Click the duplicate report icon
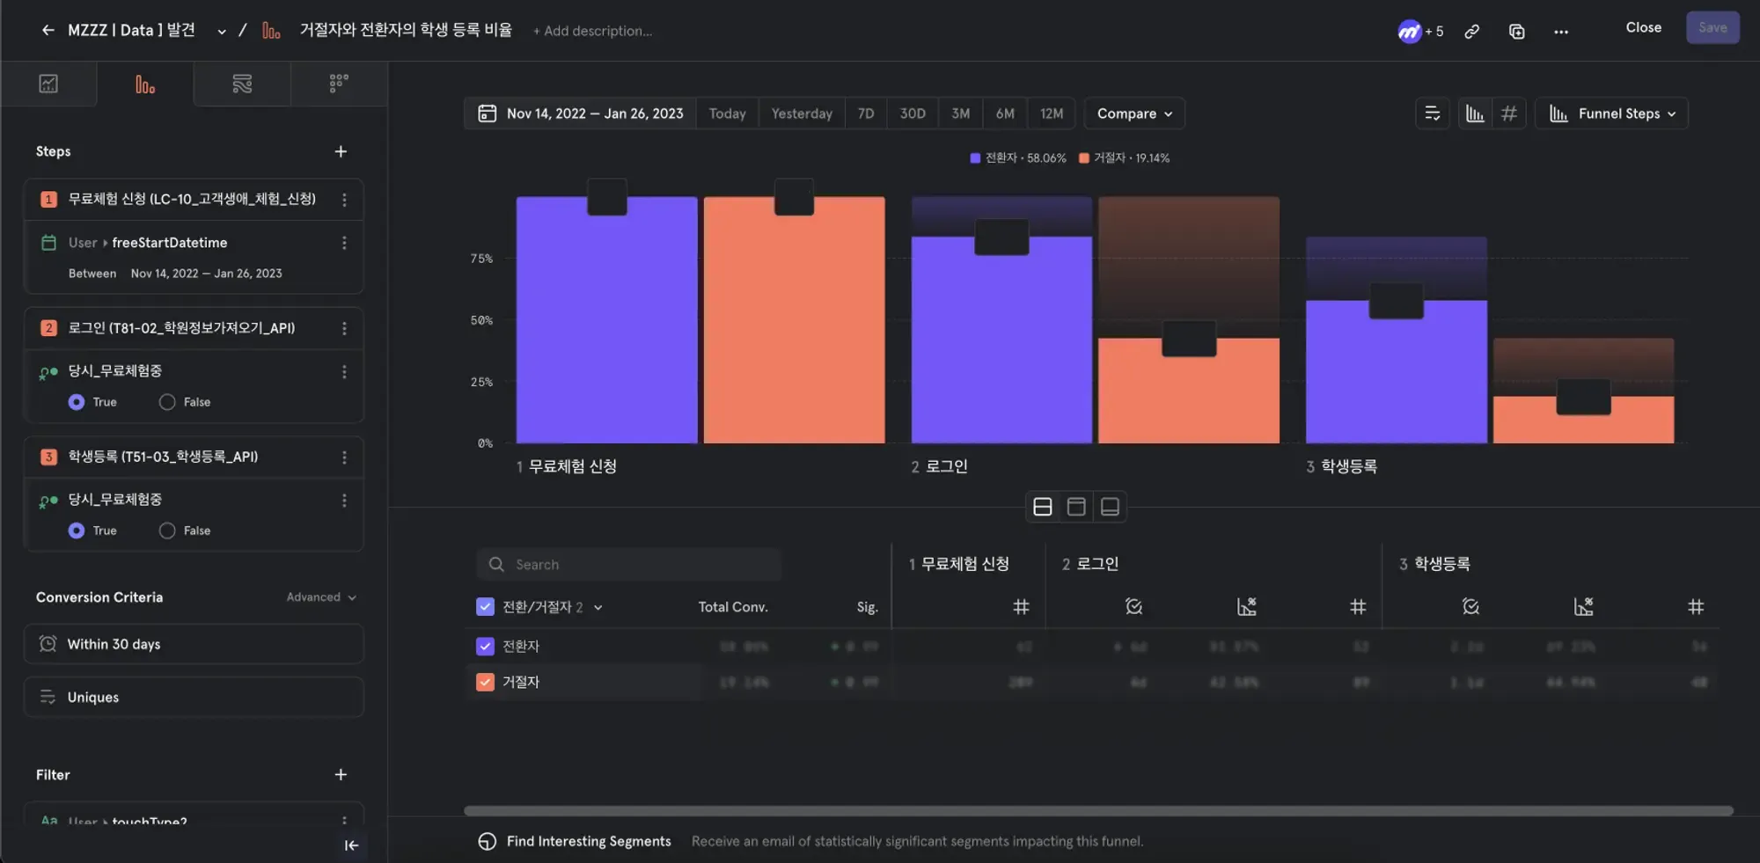1760x863 pixels. click(1516, 32)
